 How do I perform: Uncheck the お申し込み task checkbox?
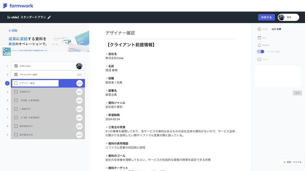click(16, 66)
